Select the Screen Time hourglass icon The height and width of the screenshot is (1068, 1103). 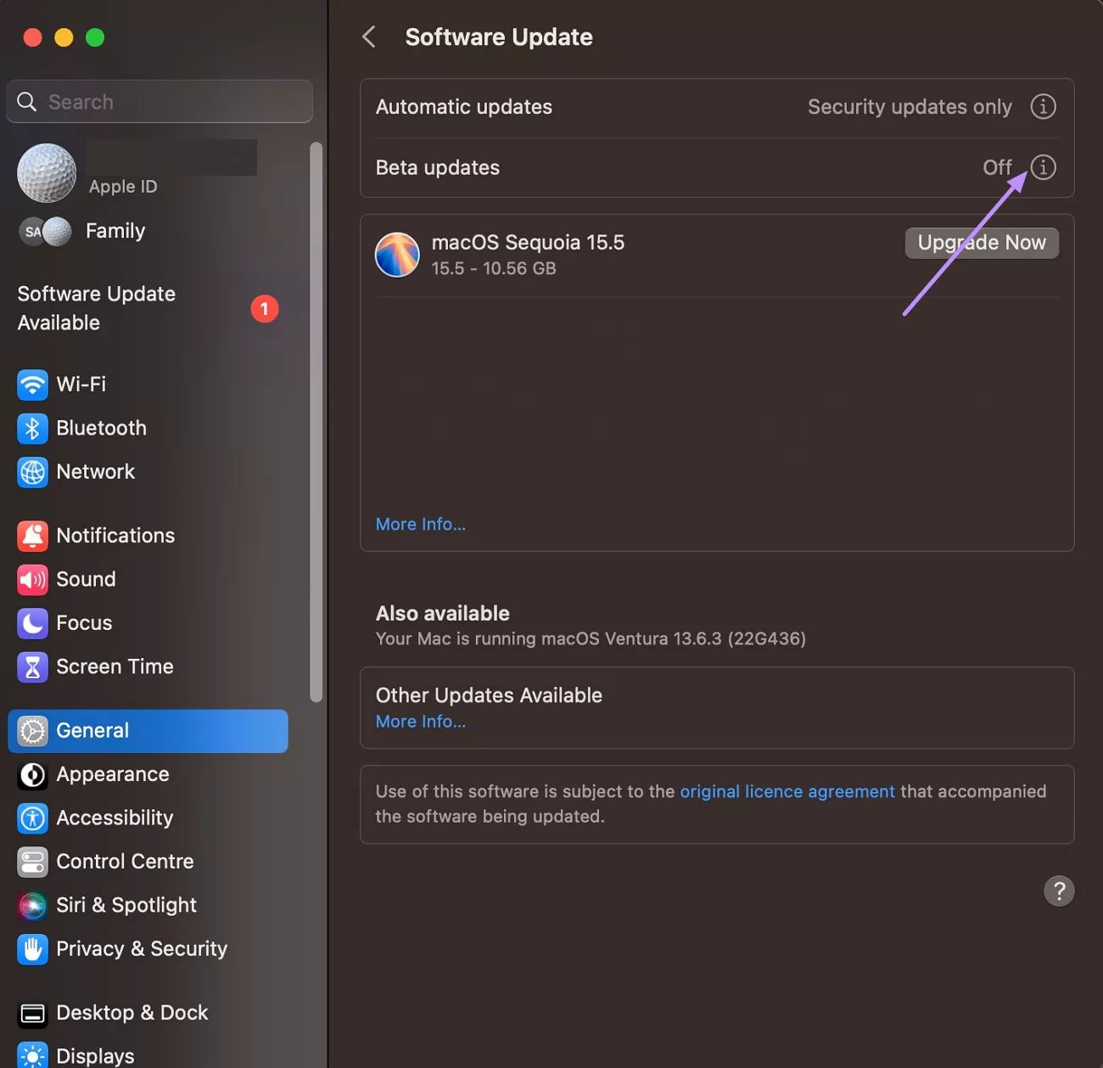tap(32, 667)
